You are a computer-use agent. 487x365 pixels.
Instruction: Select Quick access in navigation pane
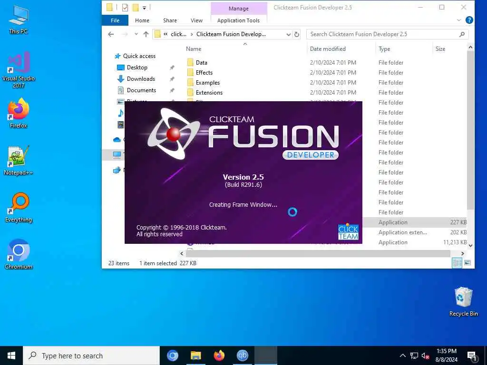coord(139,56)
